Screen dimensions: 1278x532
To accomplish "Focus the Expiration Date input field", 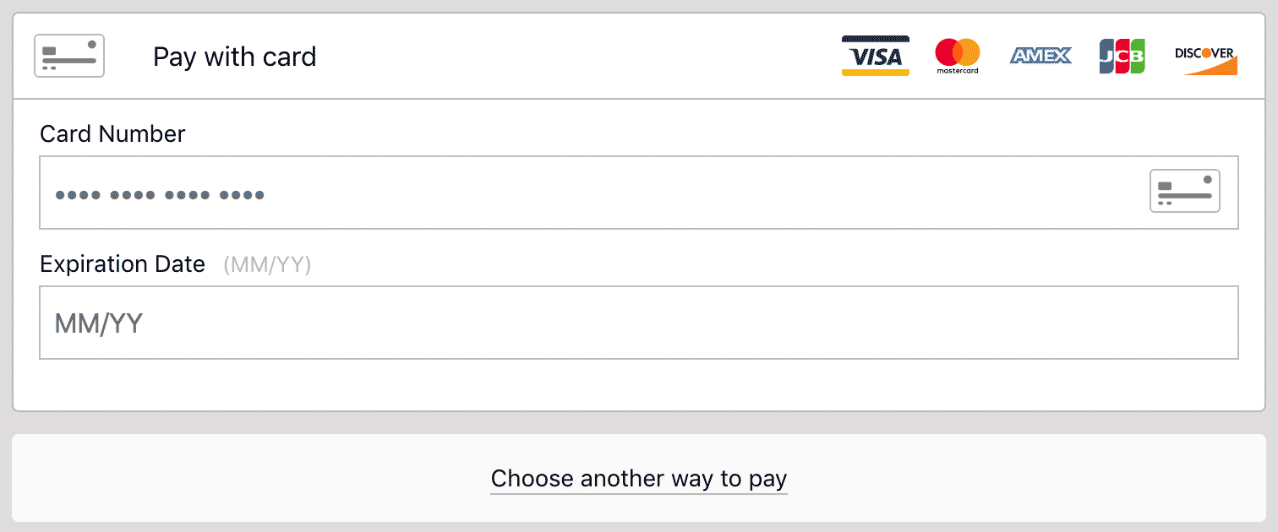I will point(639,323).
